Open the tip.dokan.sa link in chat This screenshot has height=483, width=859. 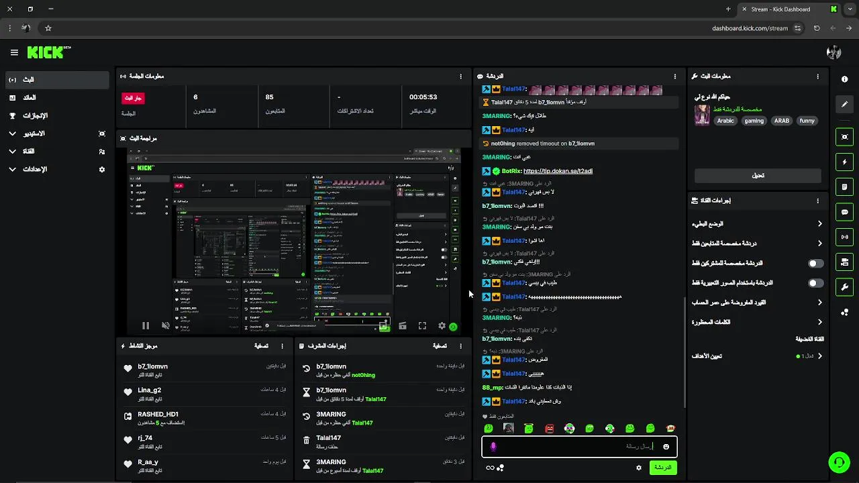[x=558, y=171]
